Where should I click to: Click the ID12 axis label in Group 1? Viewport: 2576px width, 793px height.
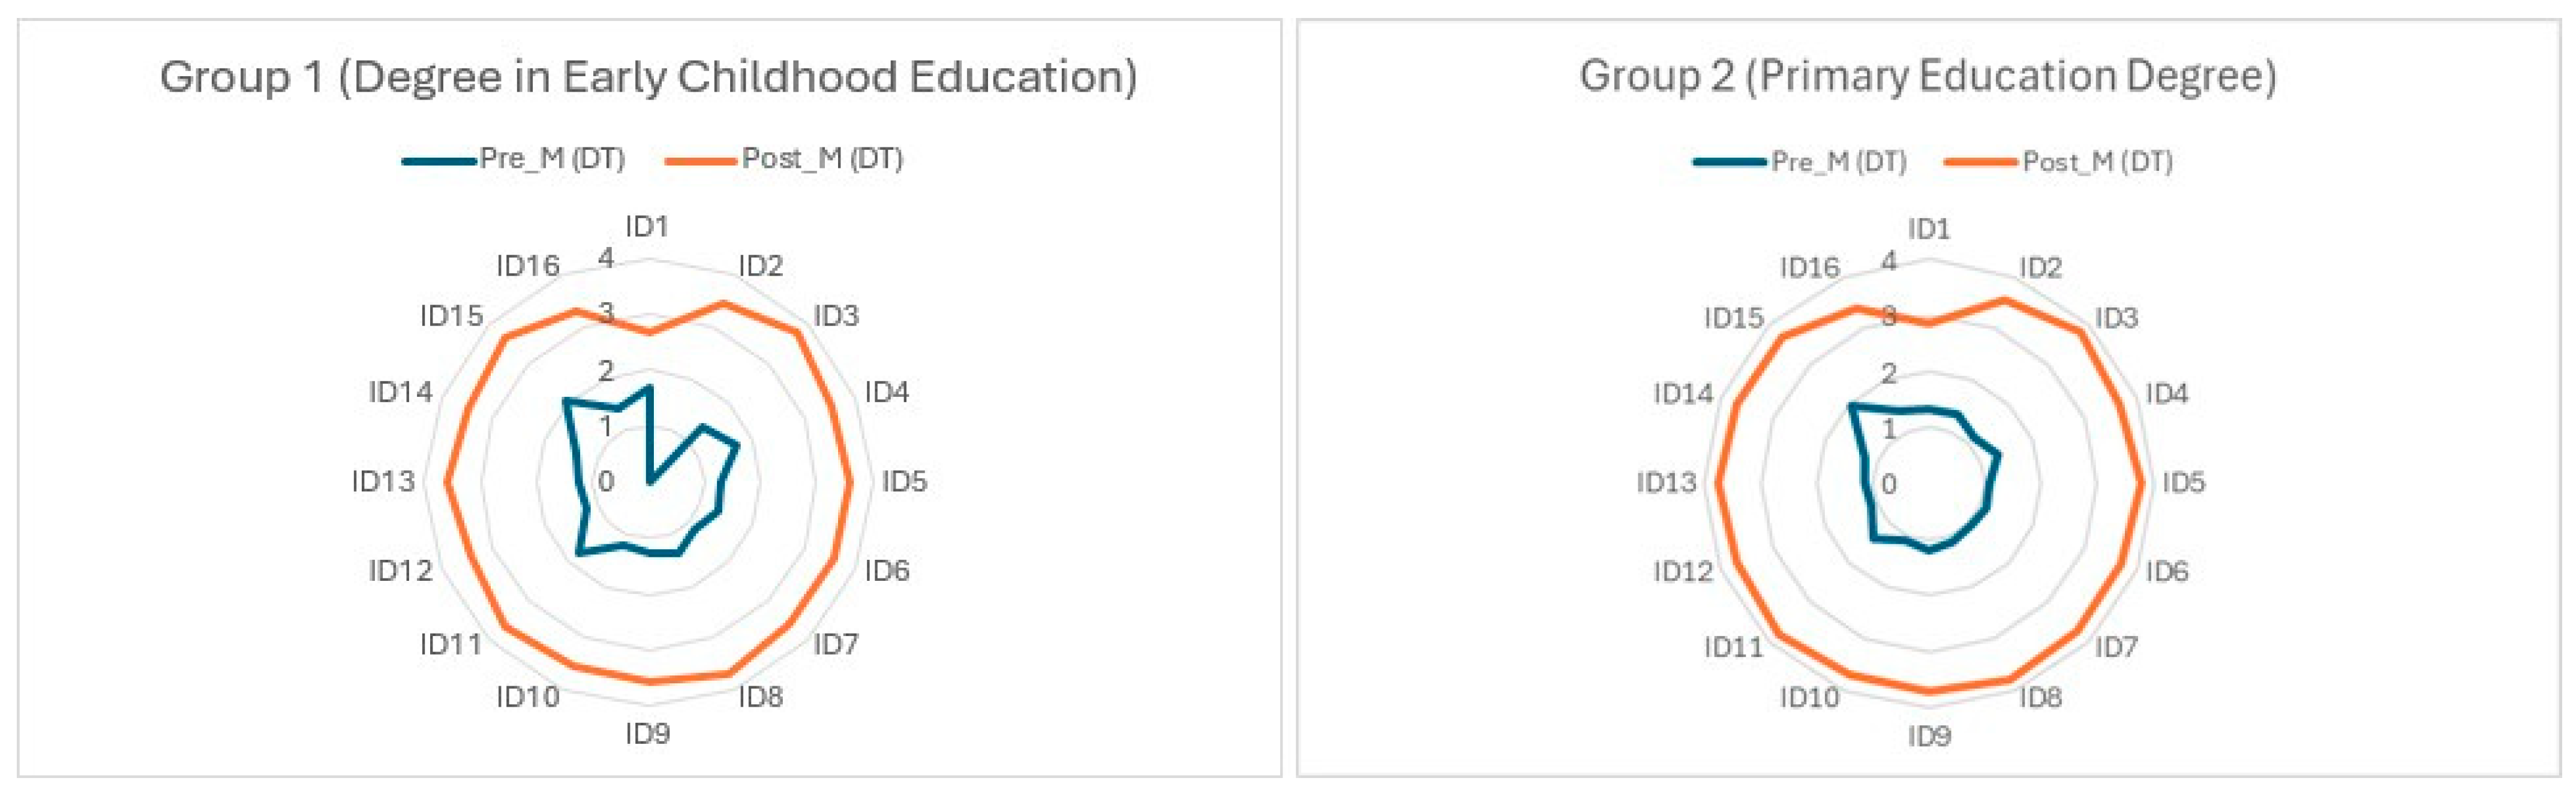point(400,570)
